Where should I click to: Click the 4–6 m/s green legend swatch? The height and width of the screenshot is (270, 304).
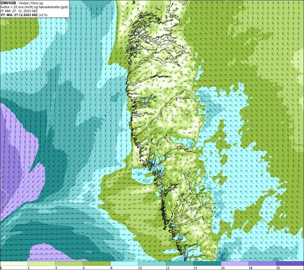click(x=69, y=263)
